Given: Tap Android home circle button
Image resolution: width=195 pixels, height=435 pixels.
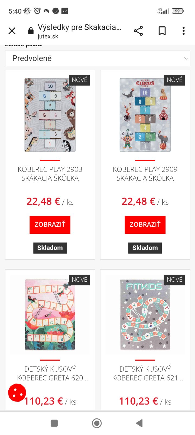Looking at the screenshot, I should point(97,423).
